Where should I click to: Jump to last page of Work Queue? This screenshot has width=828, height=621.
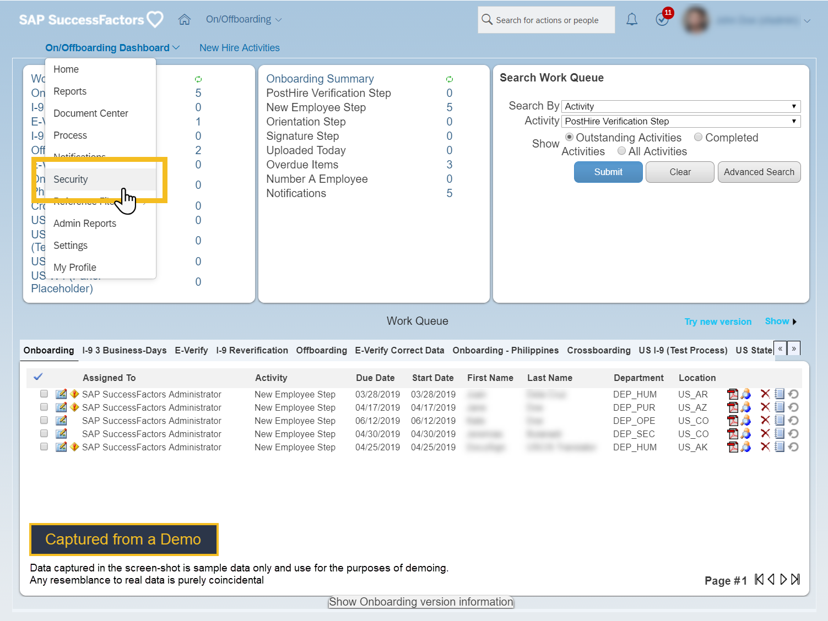pos(795,580)
